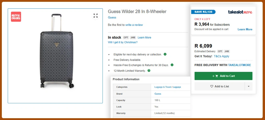Viewport: 265px width, 120px height.
Task: Click the suitcase product image
Action: [x=57, y=51]
